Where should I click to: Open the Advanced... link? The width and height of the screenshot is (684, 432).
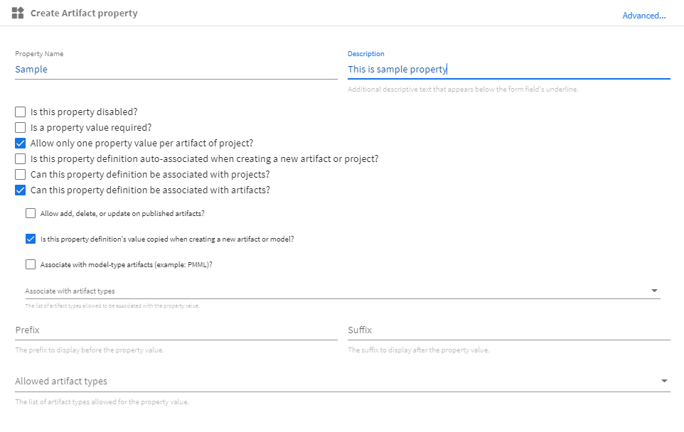click(643, 16)
